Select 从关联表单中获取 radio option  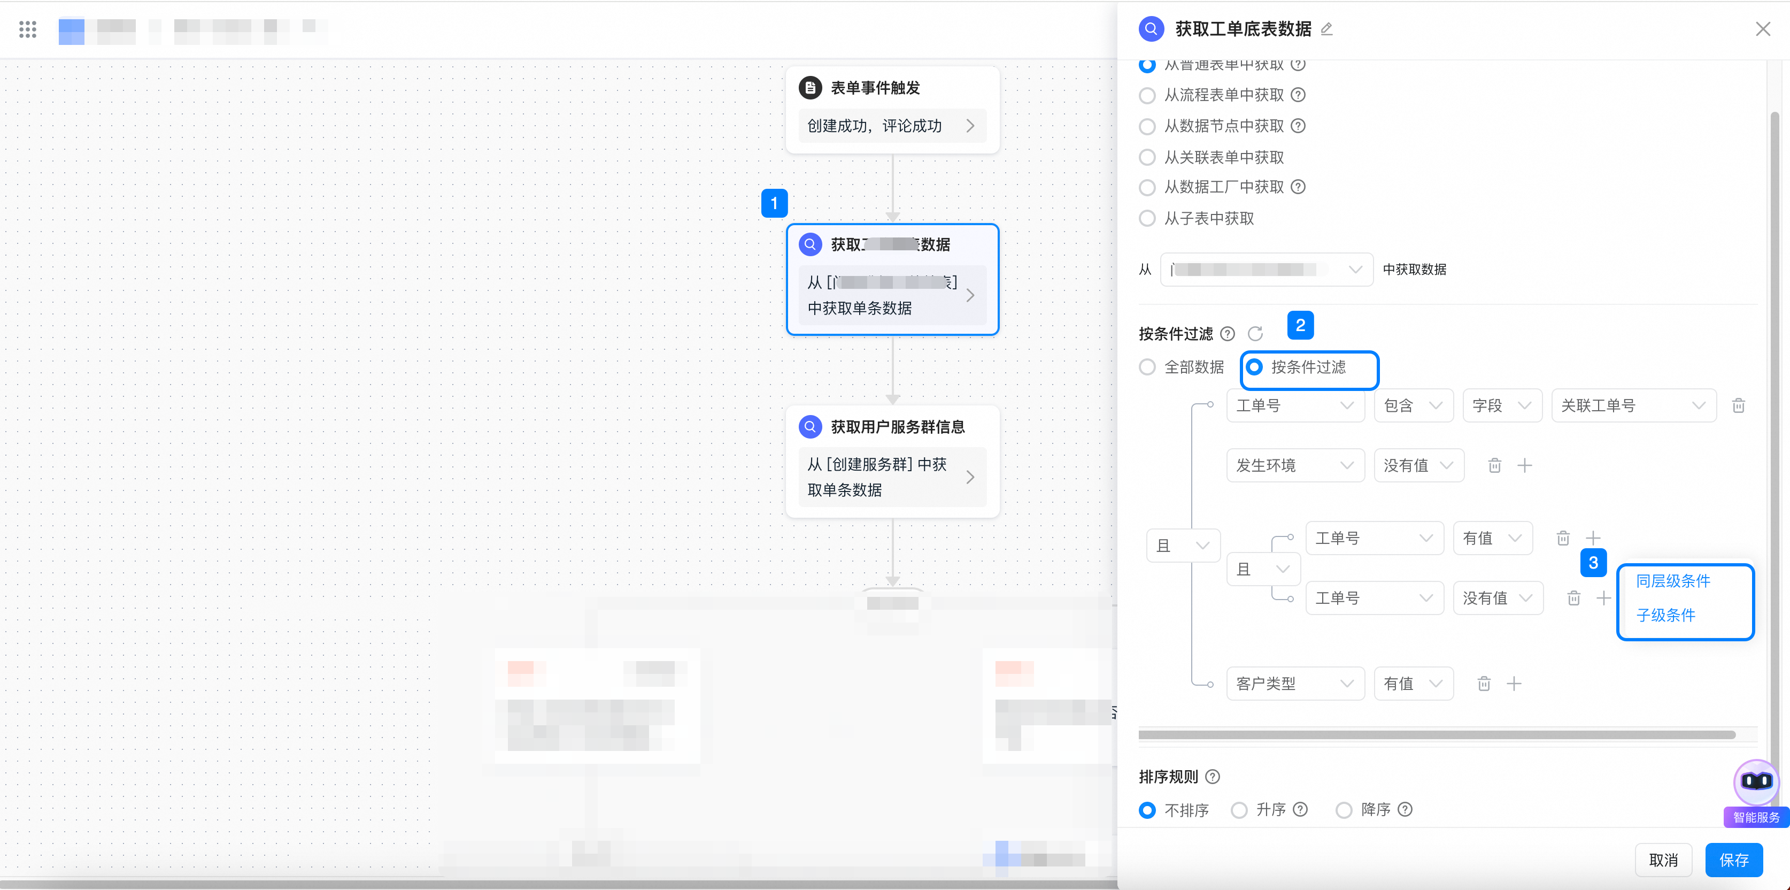(x=1147, y=157)
